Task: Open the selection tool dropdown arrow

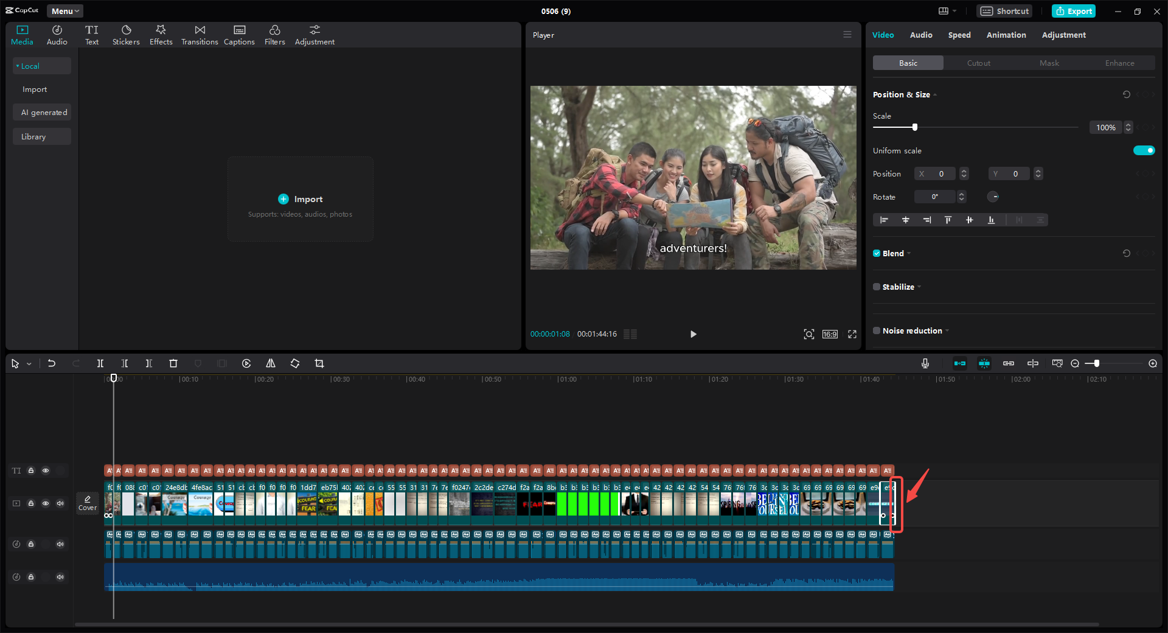Action: coord(28,363)
